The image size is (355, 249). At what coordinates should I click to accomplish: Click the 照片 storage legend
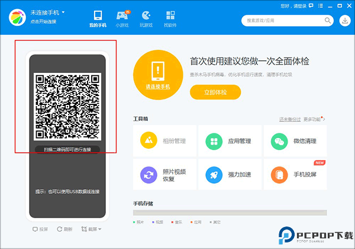click(x=138, y=222)
